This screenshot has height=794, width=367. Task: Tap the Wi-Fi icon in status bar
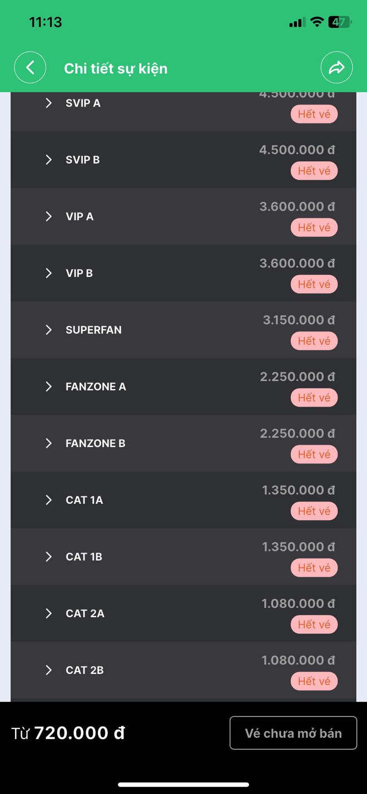(x=318, y=22)
